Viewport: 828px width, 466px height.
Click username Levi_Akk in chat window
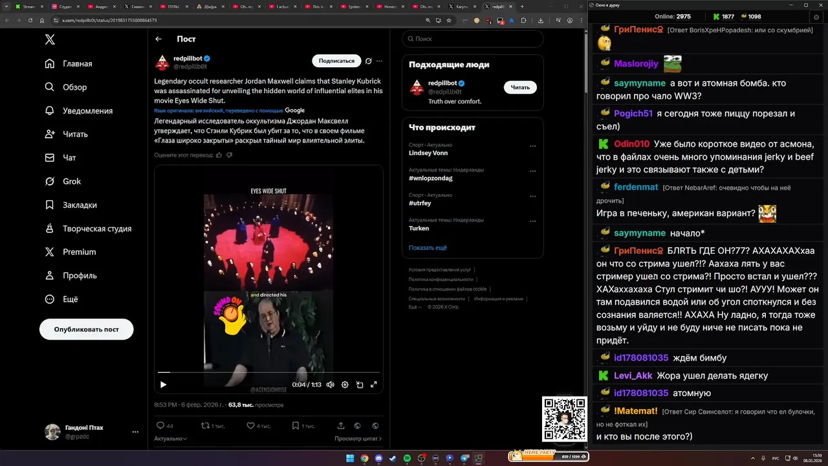click(633, 375)
